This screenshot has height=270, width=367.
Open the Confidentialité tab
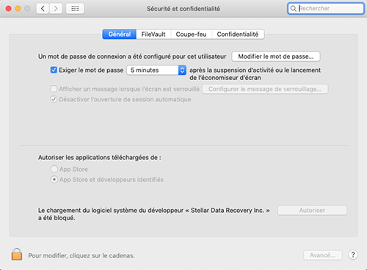click(238, 34)
